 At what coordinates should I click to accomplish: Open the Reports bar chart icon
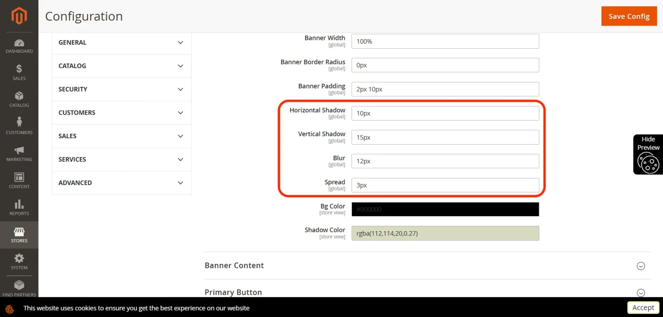(x=19, y=204)
